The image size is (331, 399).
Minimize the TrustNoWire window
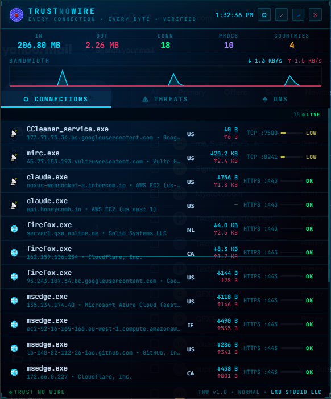pyautogui.click(x=298, y=15)
